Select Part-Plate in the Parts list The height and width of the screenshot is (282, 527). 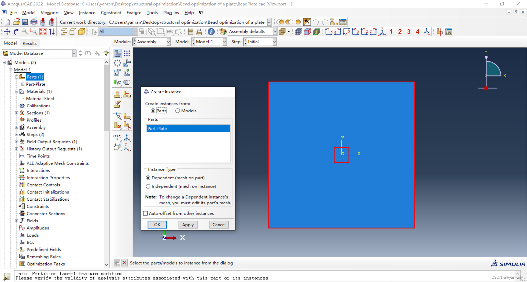coord(188,128)
